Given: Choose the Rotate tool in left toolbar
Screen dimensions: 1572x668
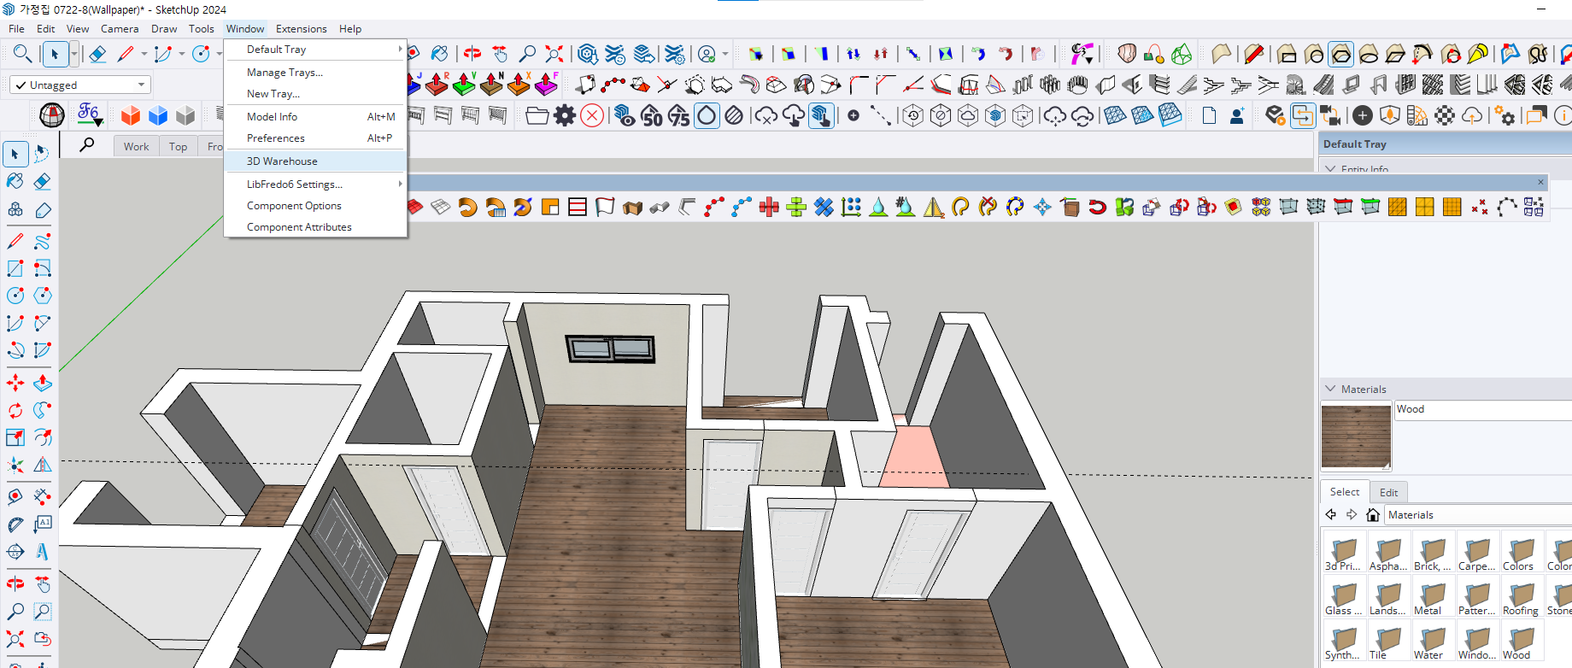Looking at the screenshot, I should pos(15,410).
